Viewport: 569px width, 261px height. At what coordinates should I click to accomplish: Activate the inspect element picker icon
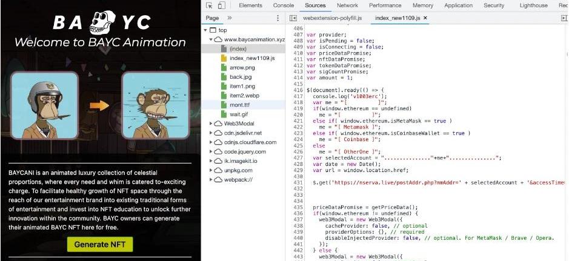click(x=209, y=5)
